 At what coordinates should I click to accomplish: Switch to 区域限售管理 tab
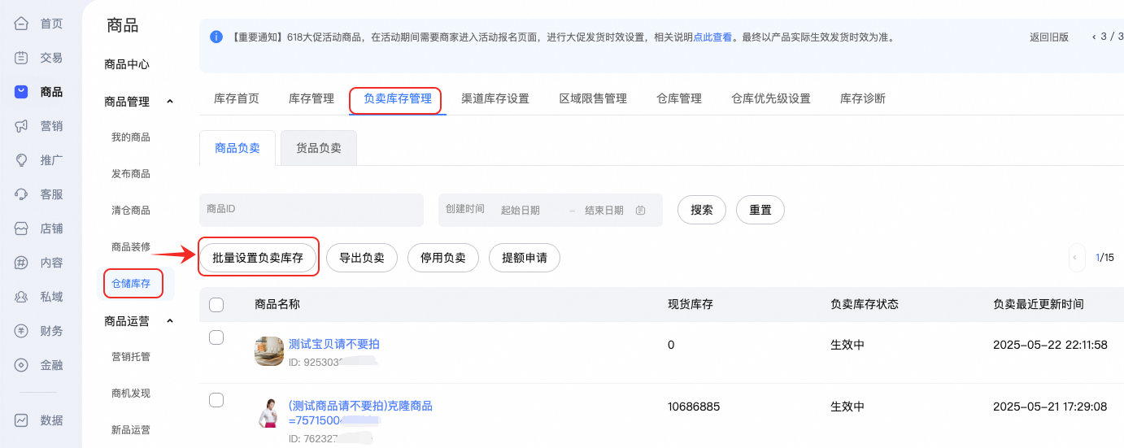click(x=593, y=98)
